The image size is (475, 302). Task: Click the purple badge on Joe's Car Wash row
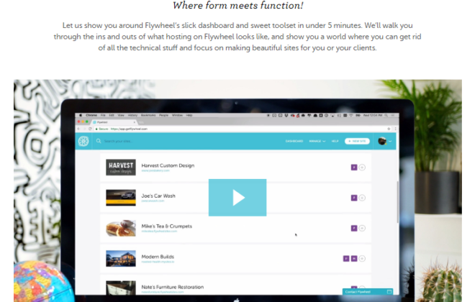tap(354, 198)
